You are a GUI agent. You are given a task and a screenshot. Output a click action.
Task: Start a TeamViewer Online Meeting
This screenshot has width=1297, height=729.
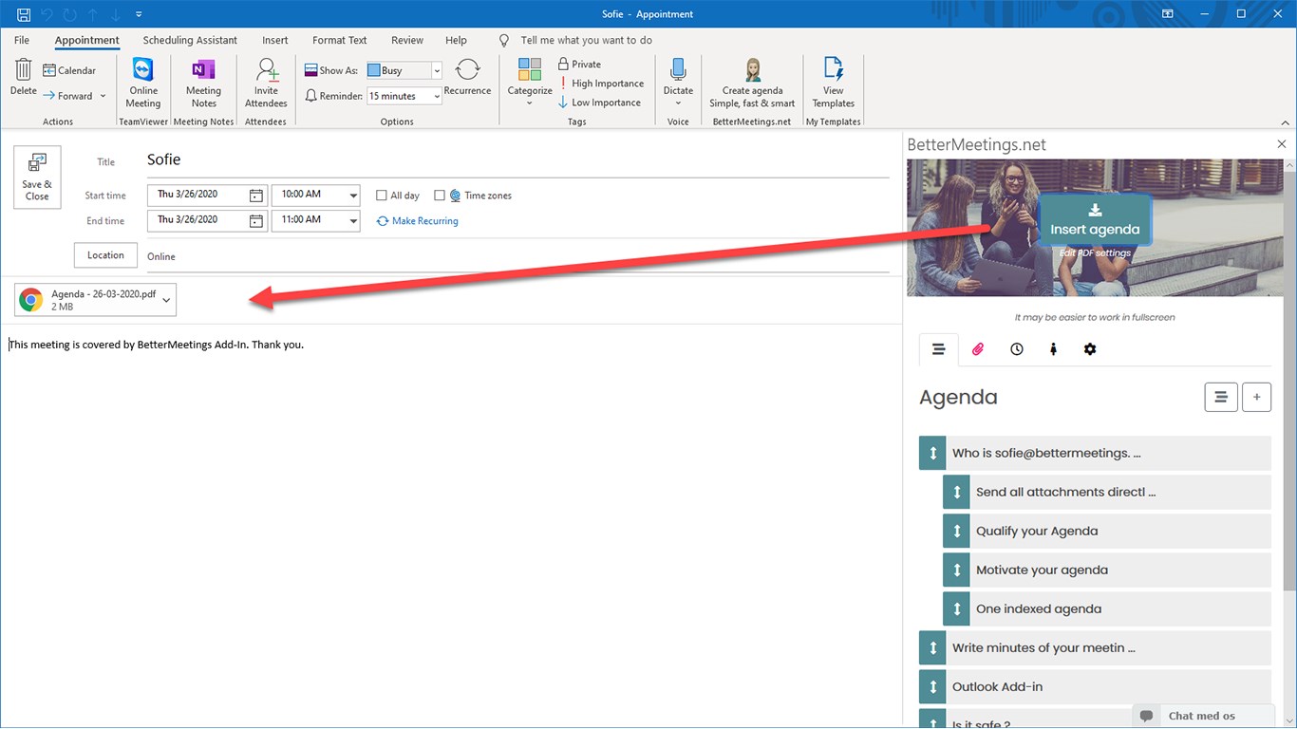tap(143, 84)
